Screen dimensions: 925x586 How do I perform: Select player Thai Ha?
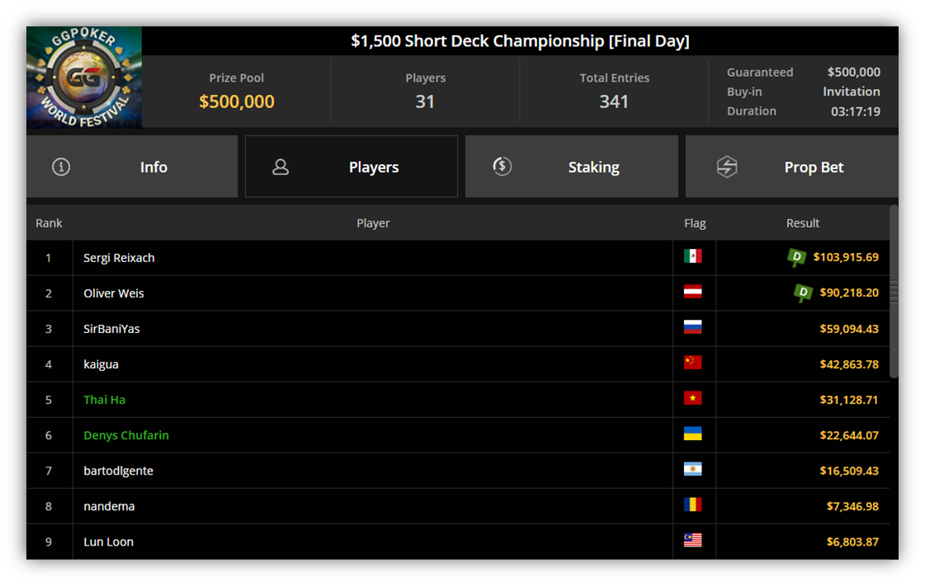click(105, 400)
